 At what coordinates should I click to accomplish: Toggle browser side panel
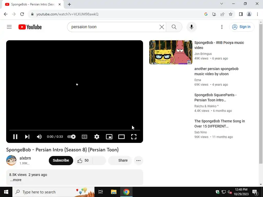[x=241, y=14]
